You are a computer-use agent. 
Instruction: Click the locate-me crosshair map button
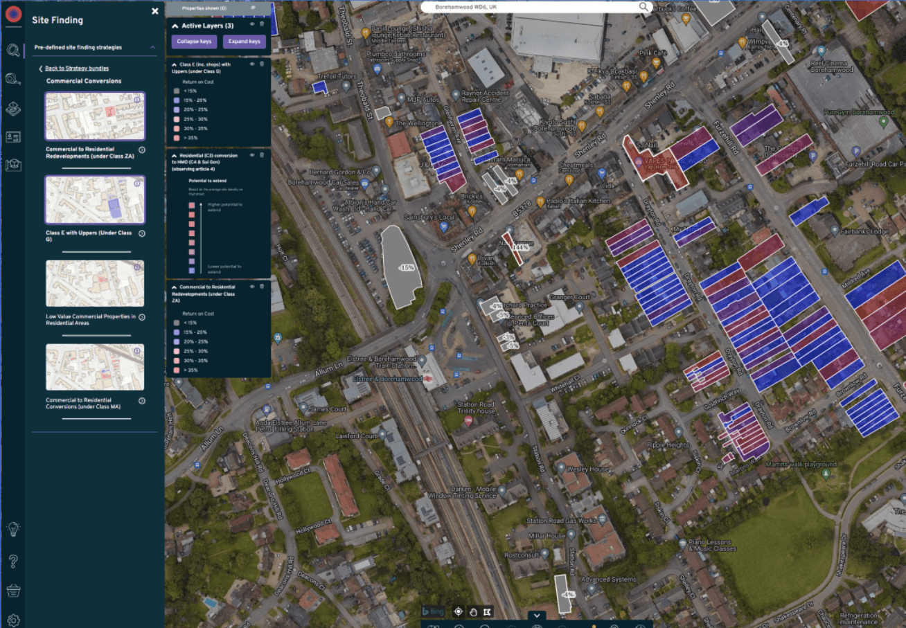pyautogui.click(x=458, y=611)
